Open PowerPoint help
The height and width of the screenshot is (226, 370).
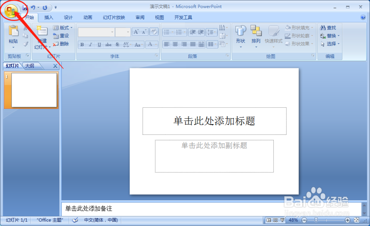(x=363, y=17)
